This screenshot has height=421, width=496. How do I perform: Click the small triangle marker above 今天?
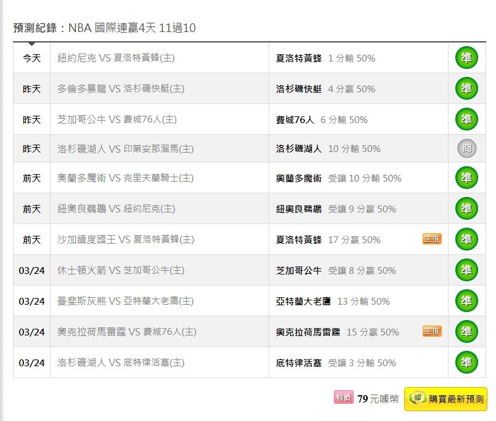[31, 44]
